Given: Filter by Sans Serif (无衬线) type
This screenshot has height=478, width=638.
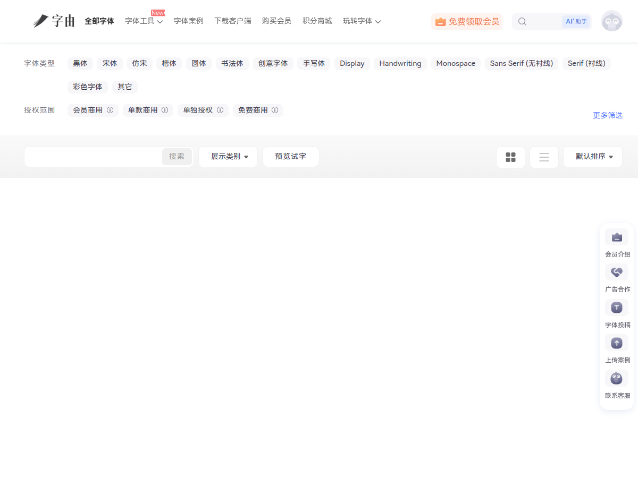Looking at the screenshot, I should (x=522, y=64).
